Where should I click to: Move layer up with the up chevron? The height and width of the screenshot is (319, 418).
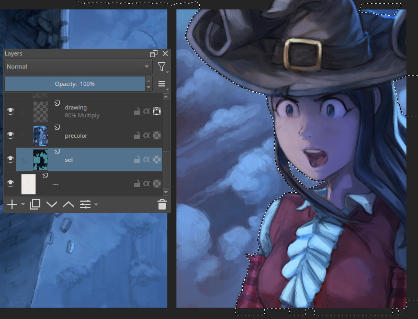[x=69, y=204]
